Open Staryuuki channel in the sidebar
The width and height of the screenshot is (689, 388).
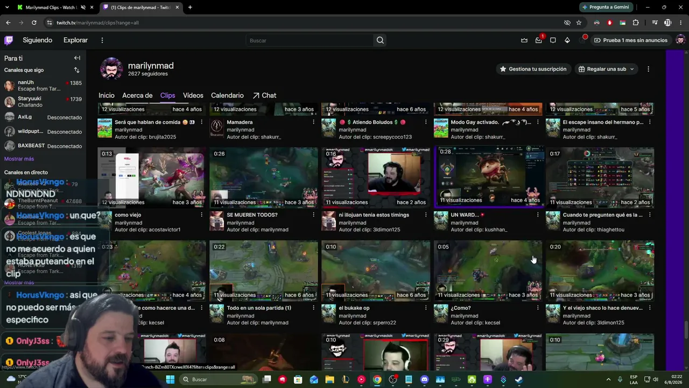click(43, 101)
